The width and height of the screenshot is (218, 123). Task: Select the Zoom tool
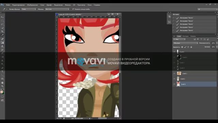coord(2,86)
